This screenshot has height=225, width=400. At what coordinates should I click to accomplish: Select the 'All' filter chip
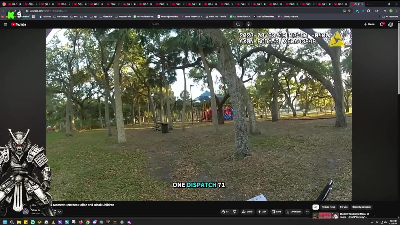point(316,207)
